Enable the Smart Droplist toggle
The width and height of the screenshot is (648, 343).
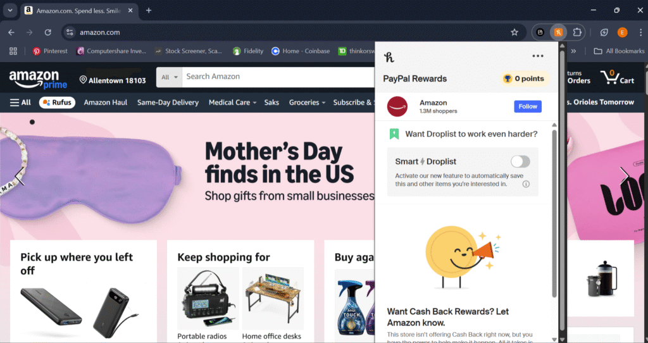520,161
